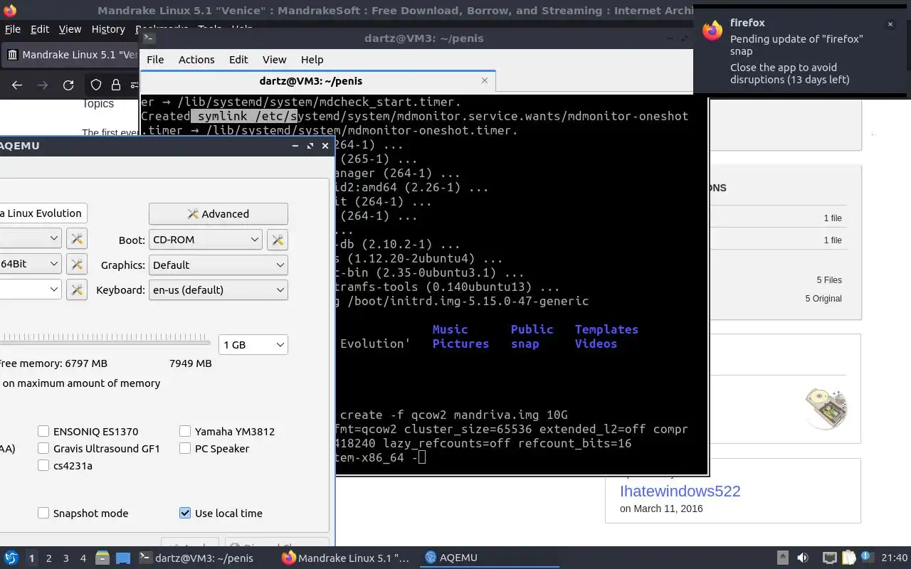Switch to workspace 3
Image resolution: width=911 pixels, height=569 pixels.
(66, 558)
